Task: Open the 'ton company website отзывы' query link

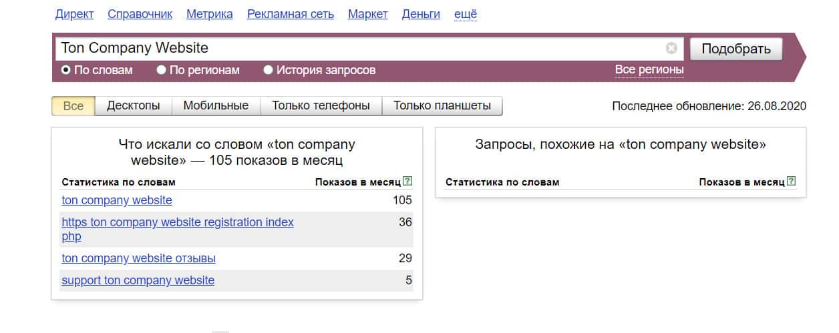Action: (x=138, y=258)
